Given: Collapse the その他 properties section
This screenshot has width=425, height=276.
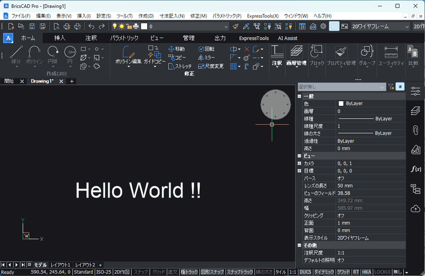Looking at the screenshot, I should [x=299, y=245].
